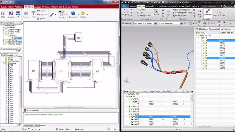
Task: Toggle the check mark beside CB2
Action: pyautogui.click(x=132, y=106)
